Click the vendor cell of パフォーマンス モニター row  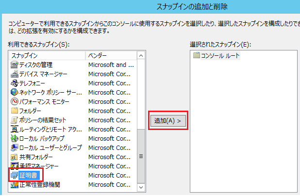click(x=109, y=101)
